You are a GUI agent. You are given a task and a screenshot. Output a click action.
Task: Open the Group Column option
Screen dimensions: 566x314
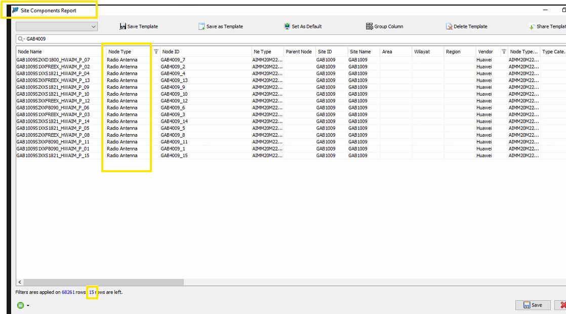click(370, 26)
